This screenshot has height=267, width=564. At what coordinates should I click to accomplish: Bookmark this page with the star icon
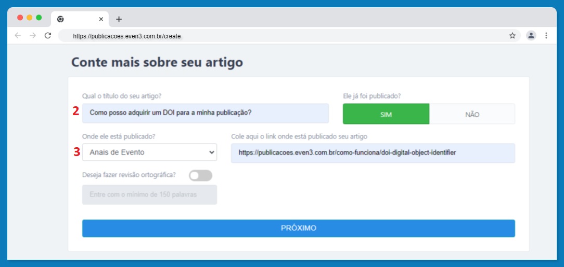pyautogui.click(x=512, y=35)
